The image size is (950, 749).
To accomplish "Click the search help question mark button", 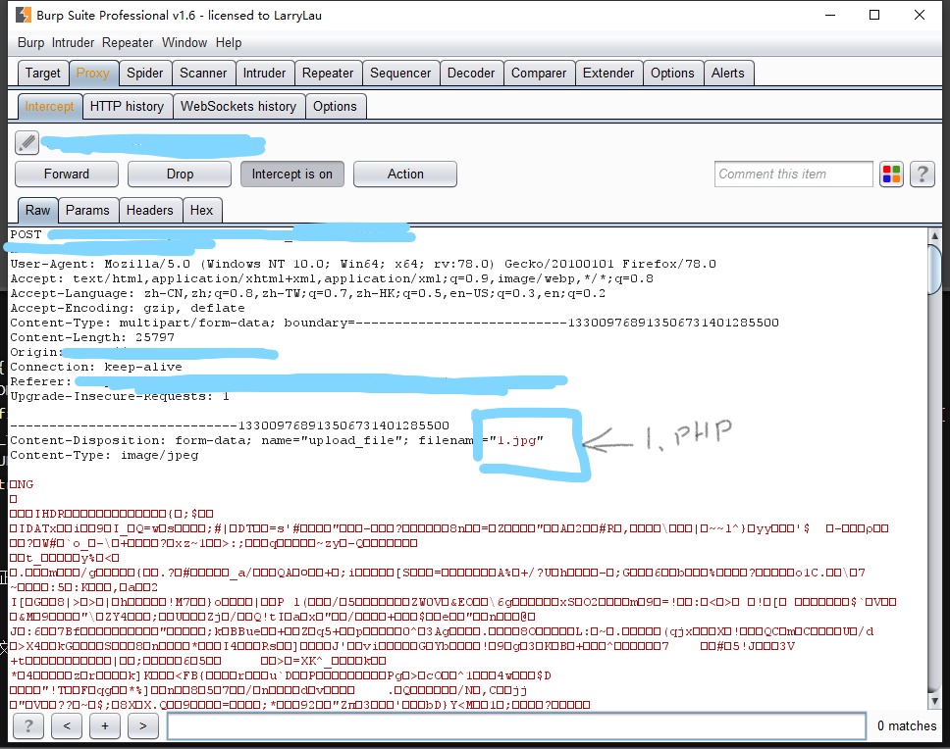I will 27,725.
